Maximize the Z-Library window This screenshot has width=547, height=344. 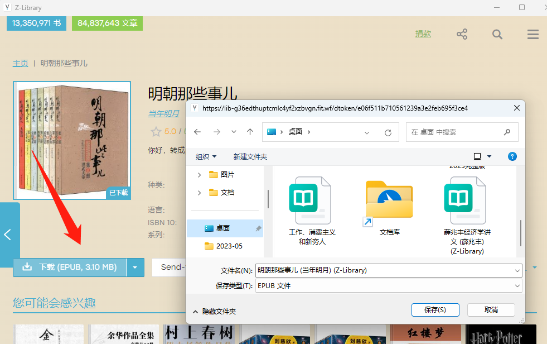(x=522, y=7)
